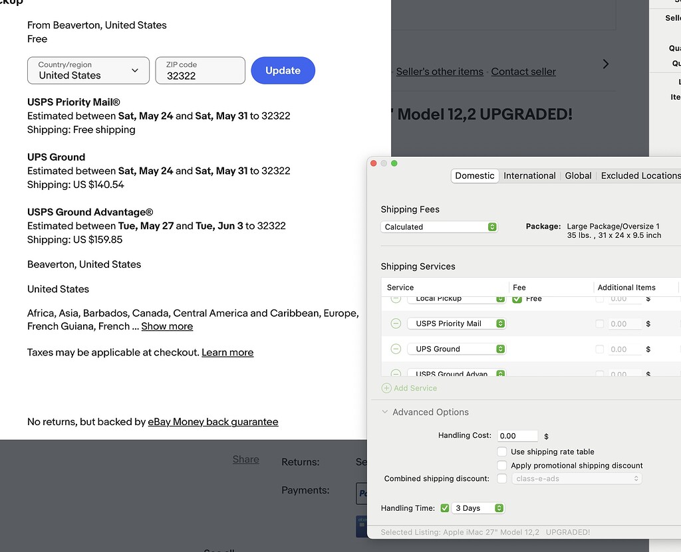Screen dimensions: 681x552
Task: Close the shipping settings window
Action: 373,163
